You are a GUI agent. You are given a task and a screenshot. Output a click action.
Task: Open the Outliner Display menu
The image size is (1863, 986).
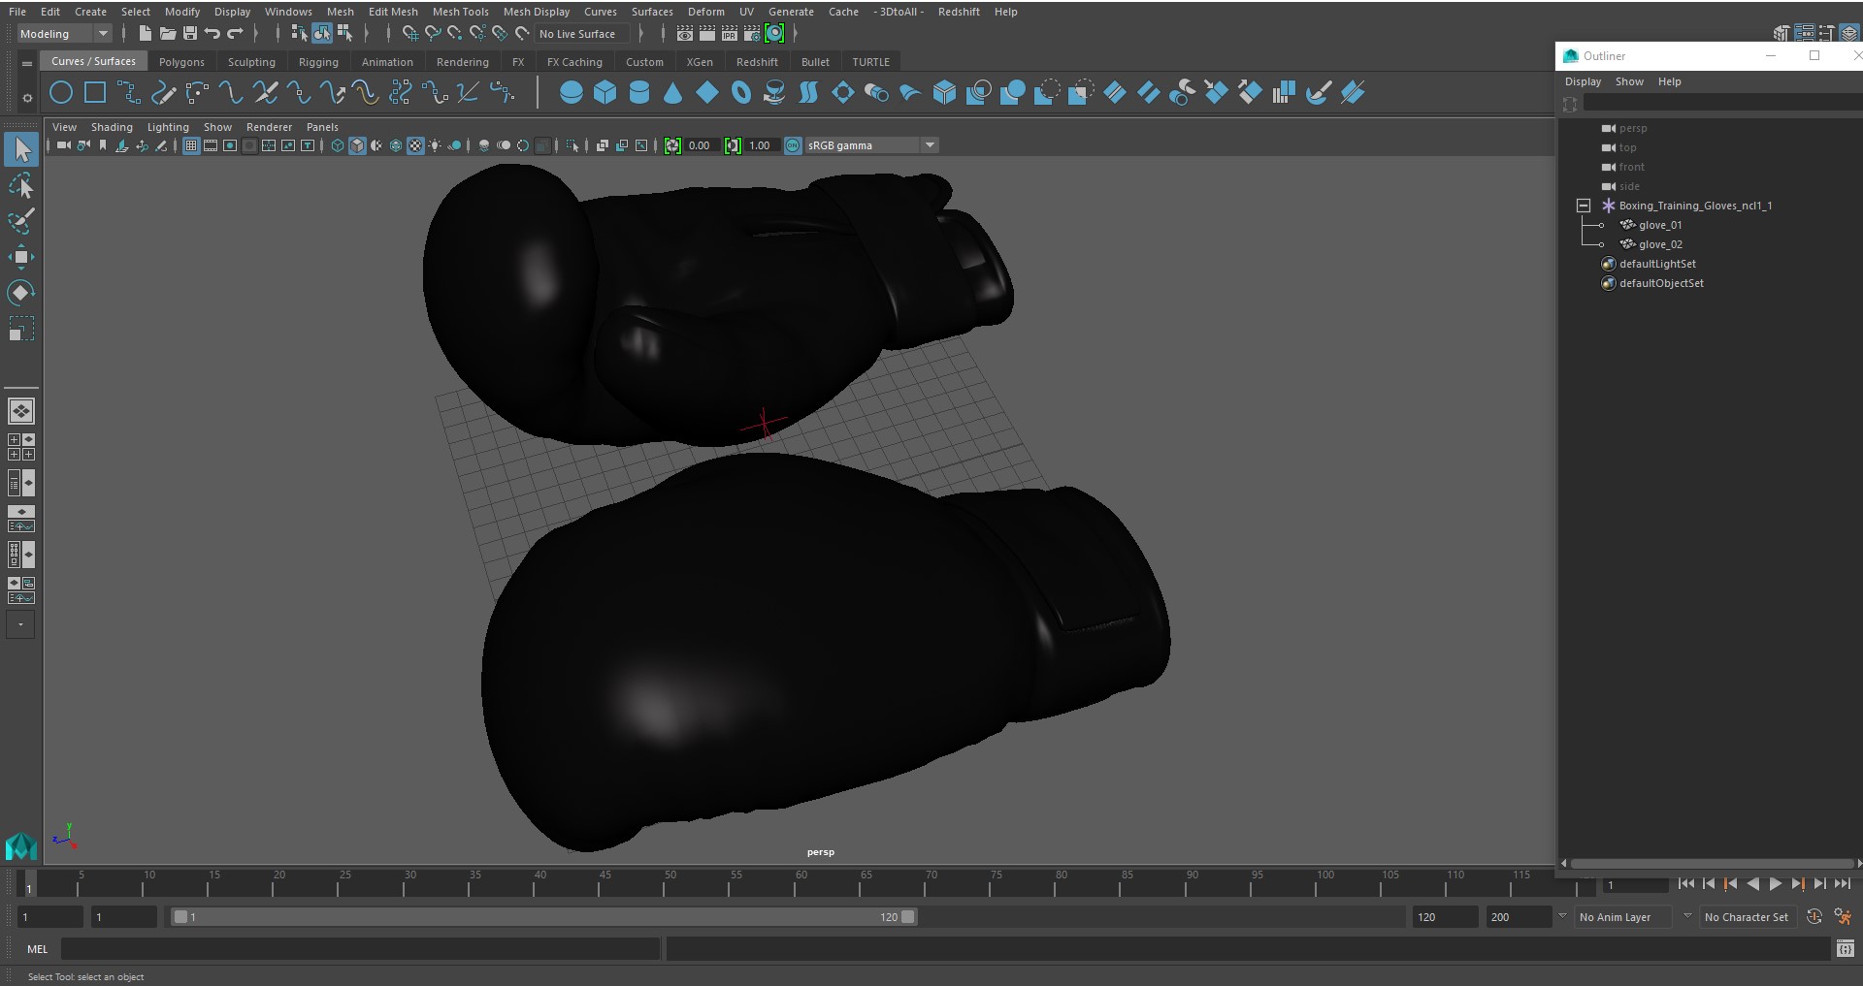point(1583,81)
